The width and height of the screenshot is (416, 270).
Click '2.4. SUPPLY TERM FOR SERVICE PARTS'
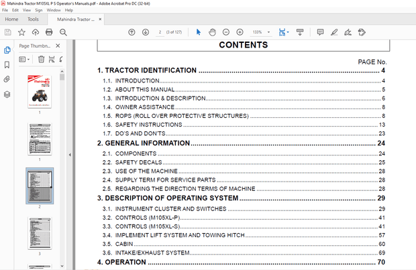(159, 180)
